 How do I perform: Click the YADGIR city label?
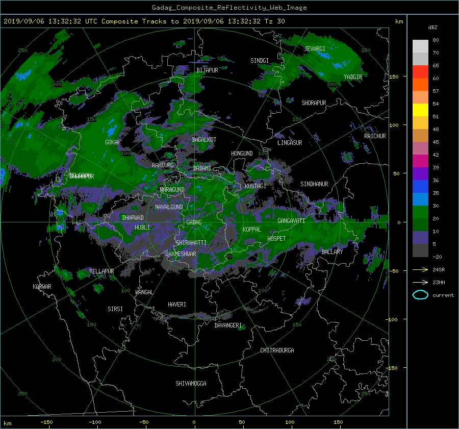tap(353, 77)
